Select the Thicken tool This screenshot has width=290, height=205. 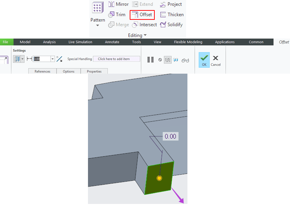pyautogui.click(x=171, y=15)
